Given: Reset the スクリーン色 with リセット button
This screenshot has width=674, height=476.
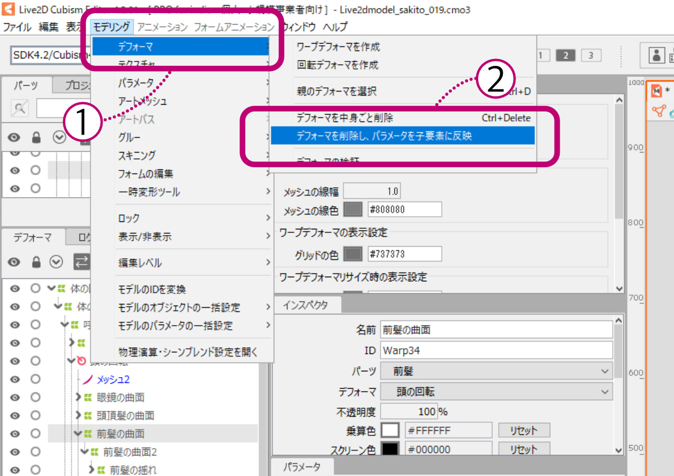Looking at the screenshot, I should click(524, 449).
